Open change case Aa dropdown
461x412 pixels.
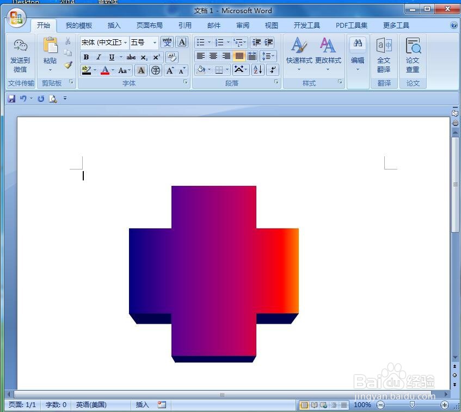(x=124, y=70)
